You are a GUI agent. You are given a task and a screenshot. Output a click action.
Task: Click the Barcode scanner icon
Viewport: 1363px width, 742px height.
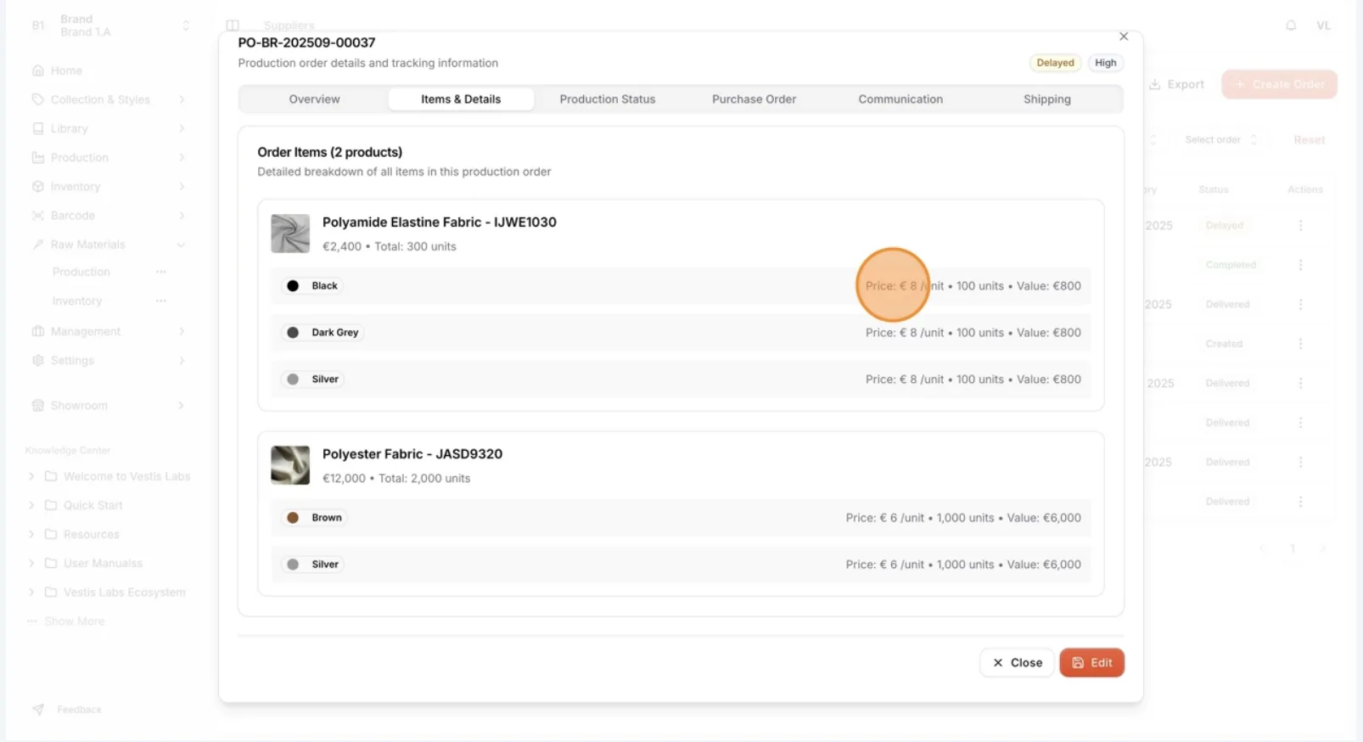(37, 216)
